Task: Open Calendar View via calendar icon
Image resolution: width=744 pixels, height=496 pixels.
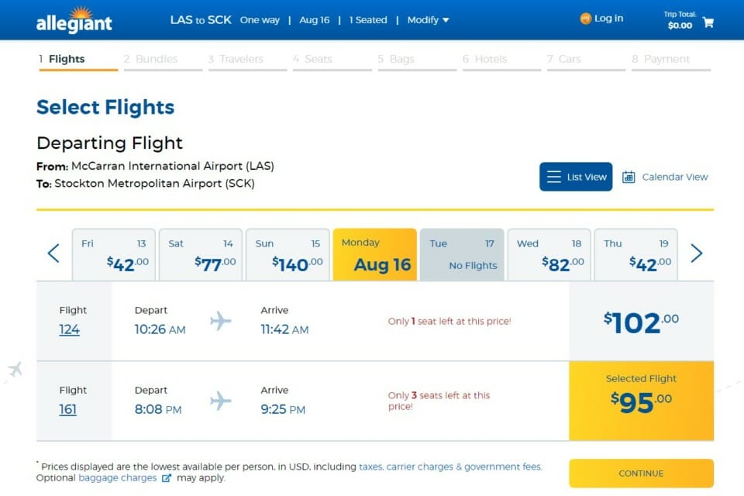Action: coord(629,177)
